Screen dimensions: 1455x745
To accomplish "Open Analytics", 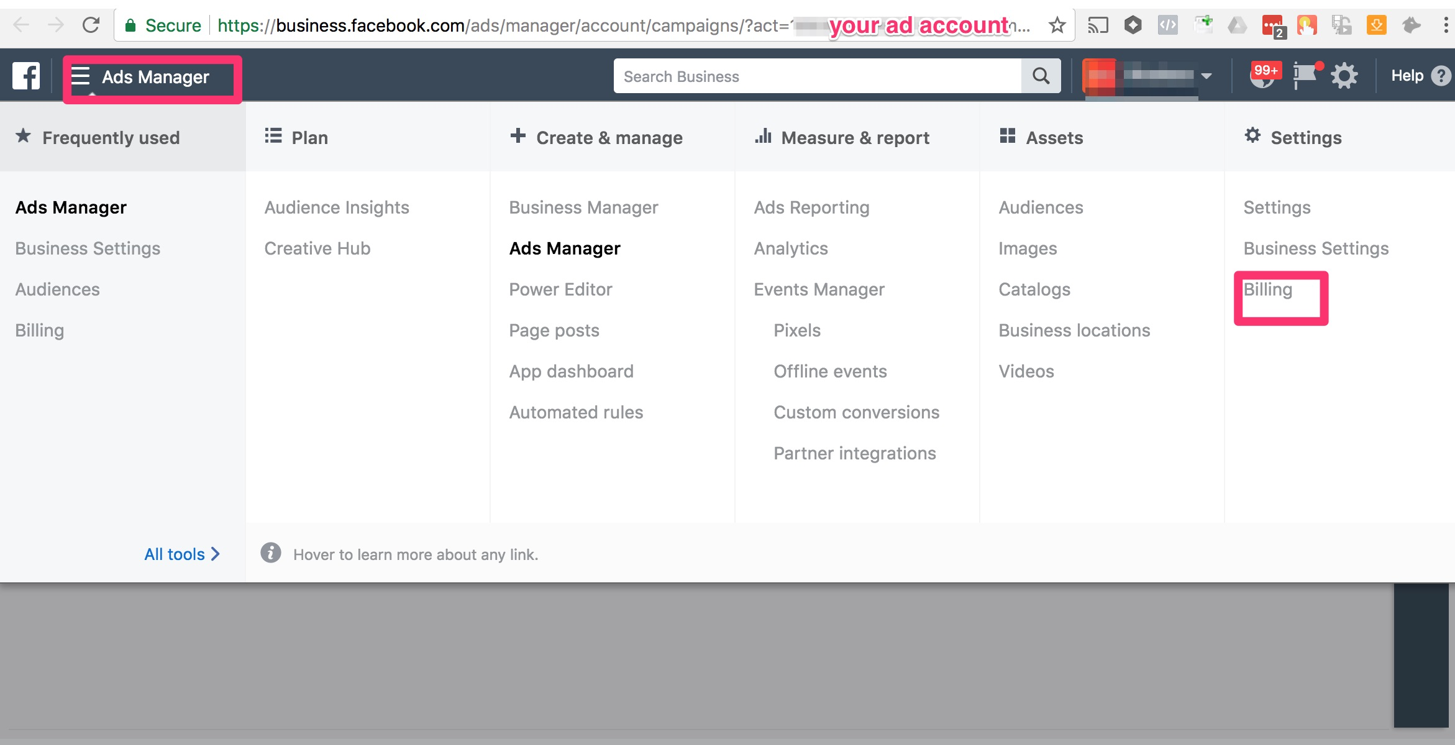I will pyautogui.click(x=791, y=248).
